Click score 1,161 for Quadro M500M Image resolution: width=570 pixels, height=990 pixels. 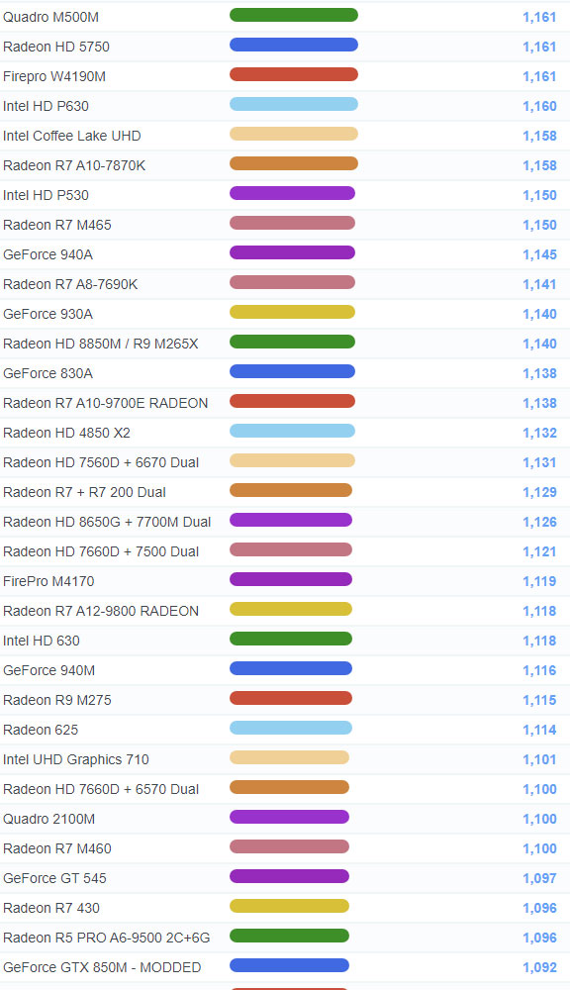539,17
